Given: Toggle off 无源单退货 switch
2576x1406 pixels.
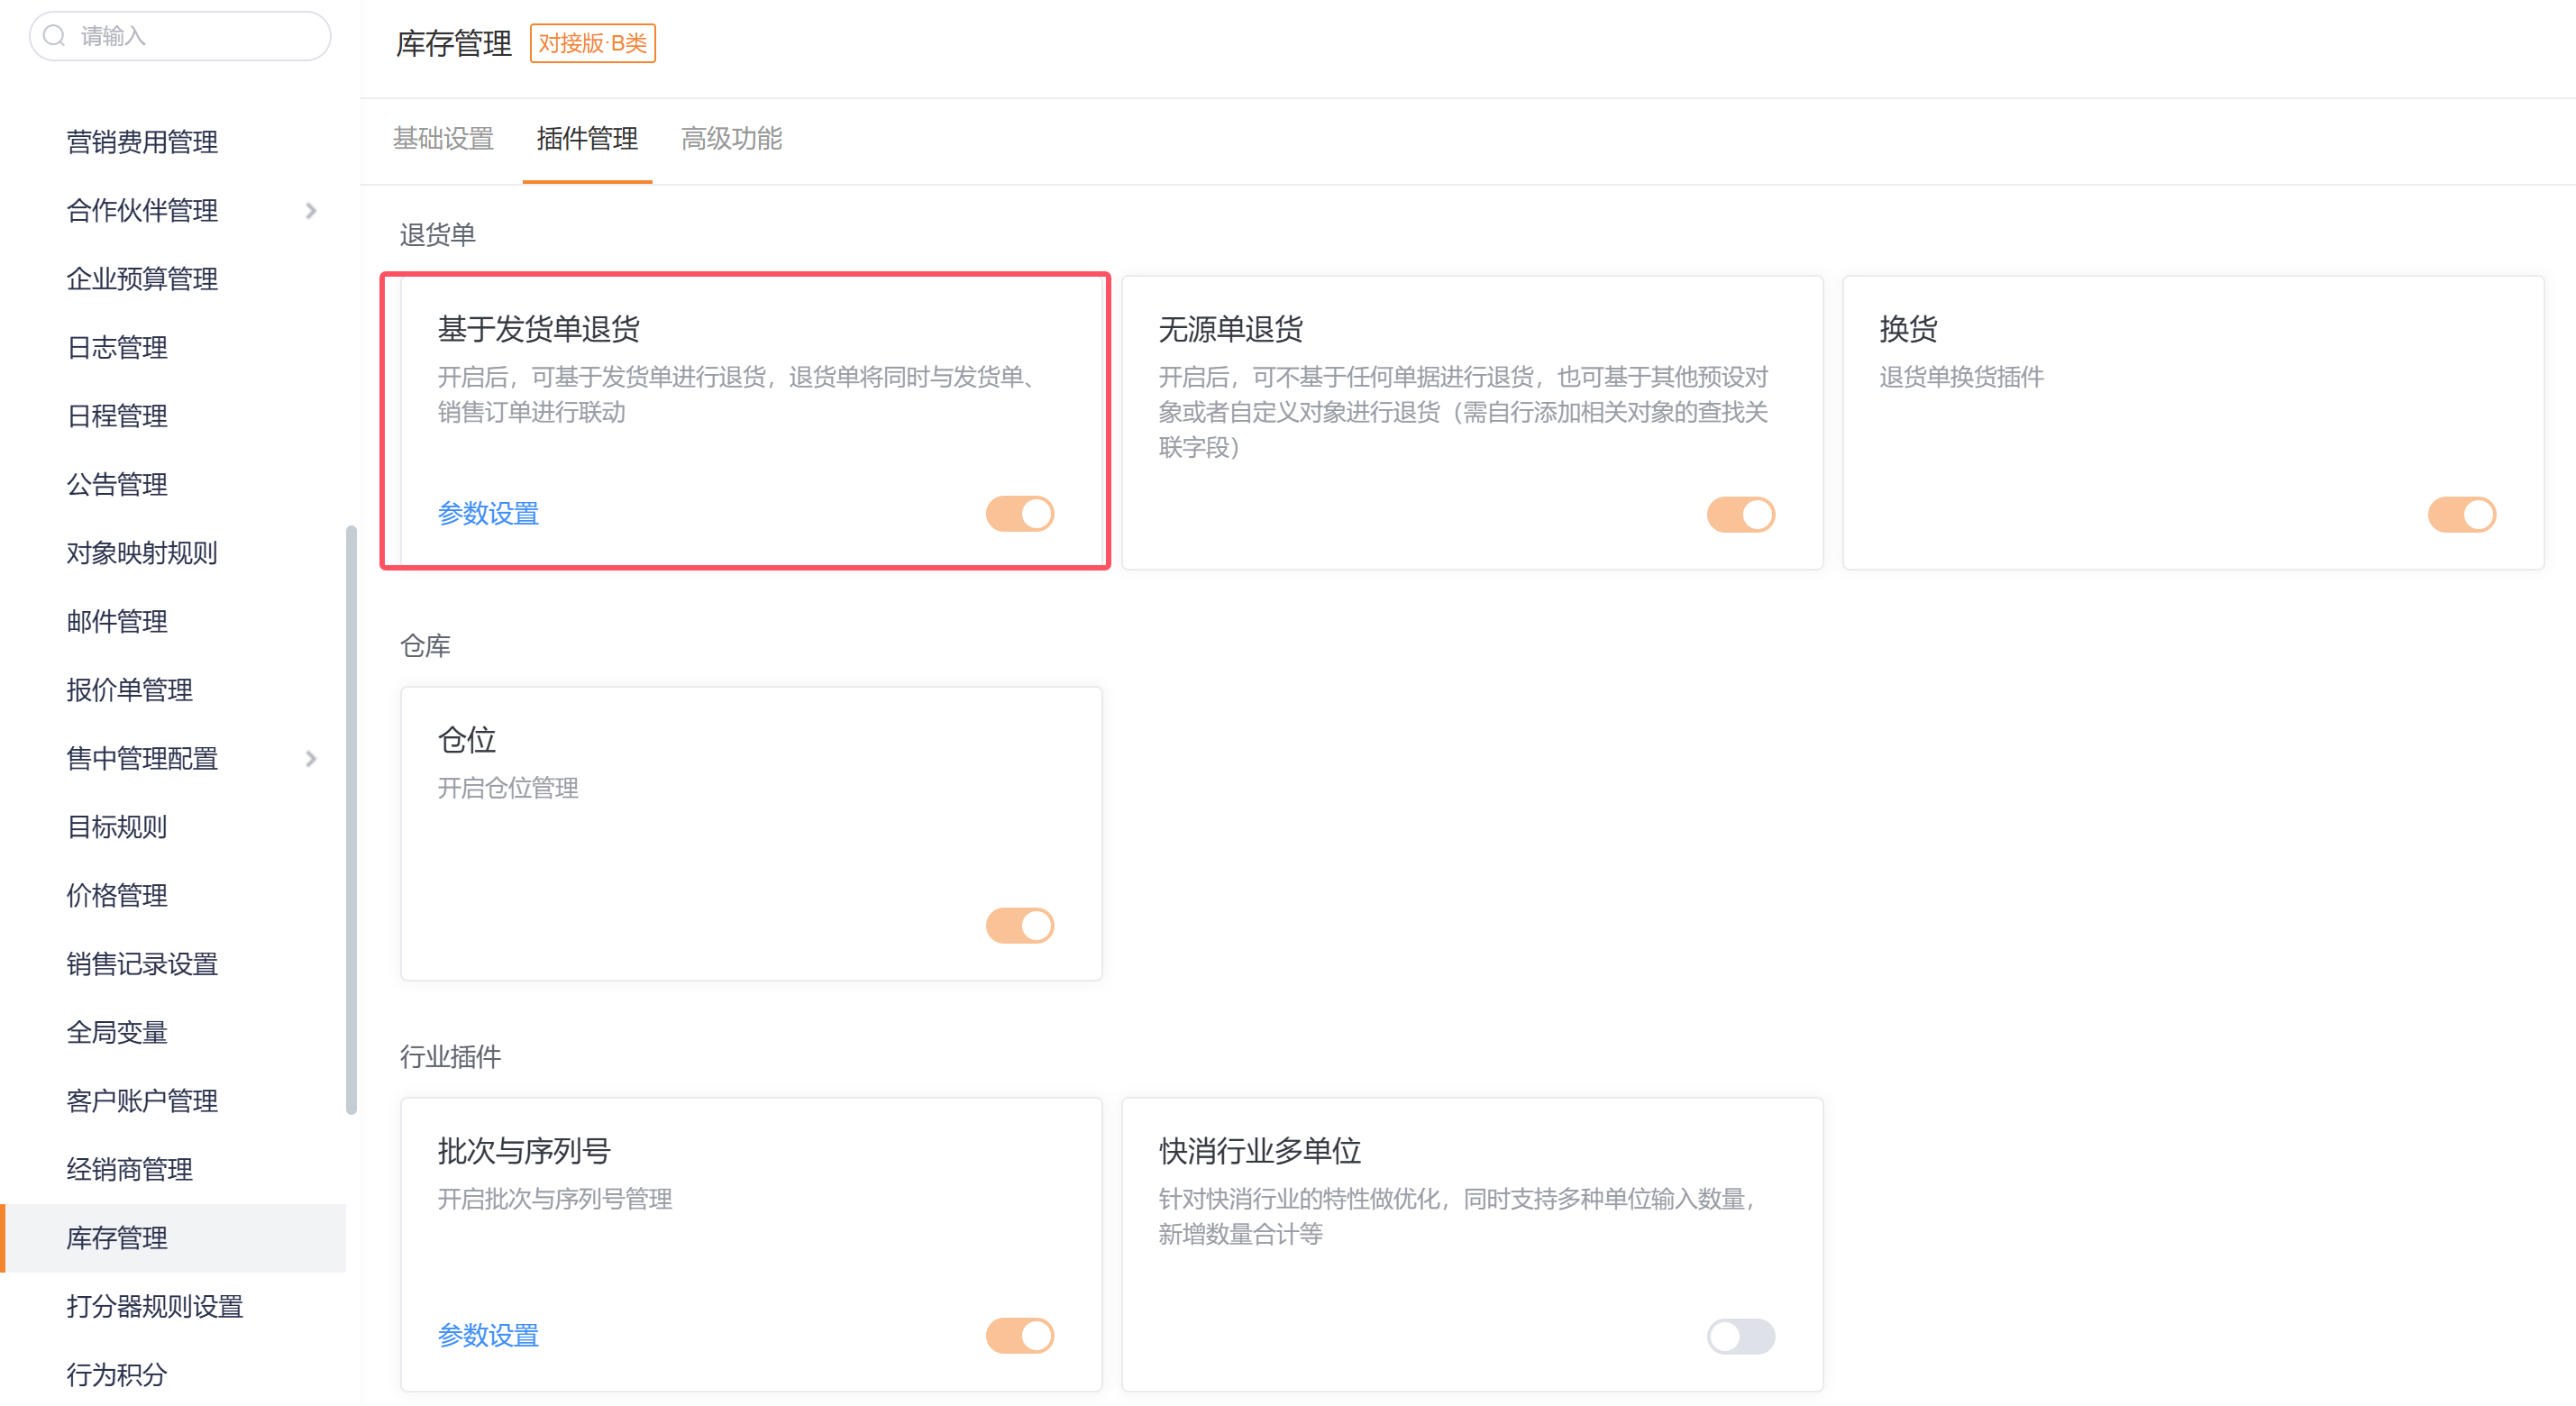Looking at the screenshot, I should (x=1740, y=515).
